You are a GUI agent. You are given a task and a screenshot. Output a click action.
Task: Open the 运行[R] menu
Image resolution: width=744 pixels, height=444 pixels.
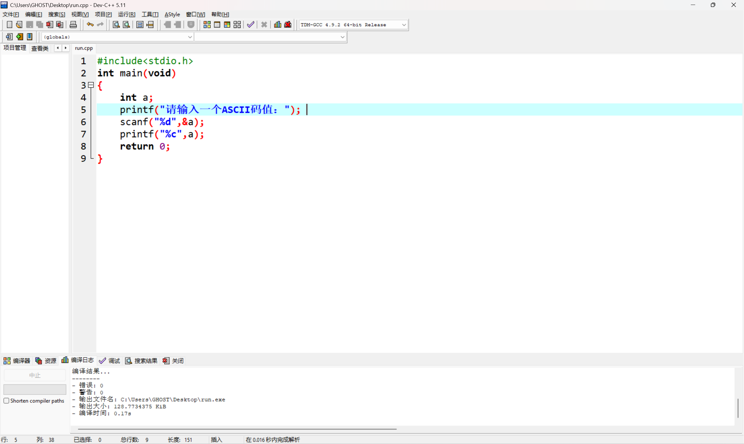(126, 14)
